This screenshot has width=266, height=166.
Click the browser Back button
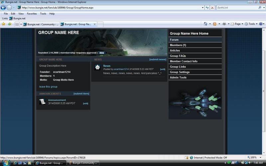[4, 8]
